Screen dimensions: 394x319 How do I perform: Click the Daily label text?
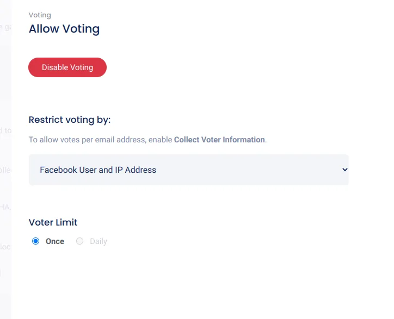click(x=98, y=241)
